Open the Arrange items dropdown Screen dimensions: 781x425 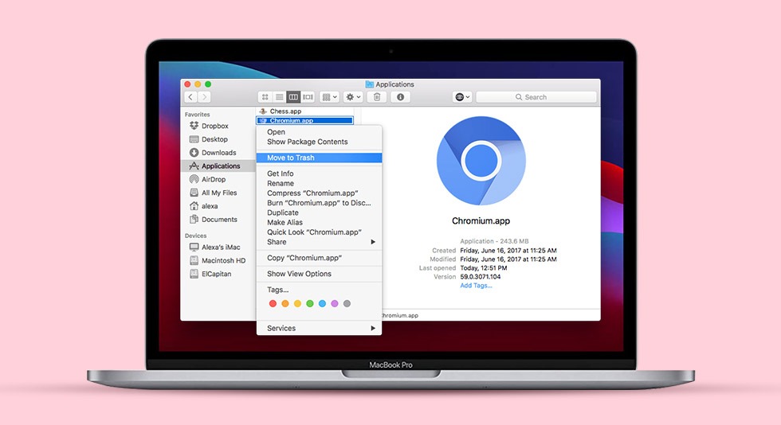click(330, 97)
